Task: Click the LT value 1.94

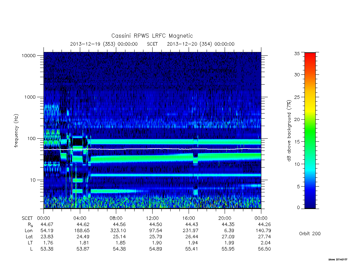Action: click(193, 243)
